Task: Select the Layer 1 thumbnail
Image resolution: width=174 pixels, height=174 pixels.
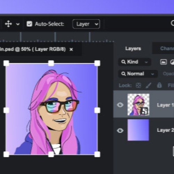Action: (x=138, y=104)
